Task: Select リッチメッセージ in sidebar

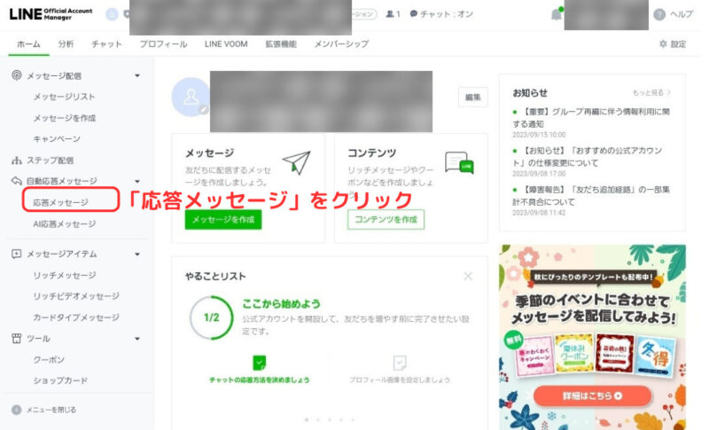Action: click(x=64, y=275)
